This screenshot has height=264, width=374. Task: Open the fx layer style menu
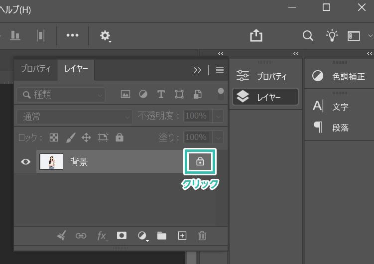pos(102,236)
